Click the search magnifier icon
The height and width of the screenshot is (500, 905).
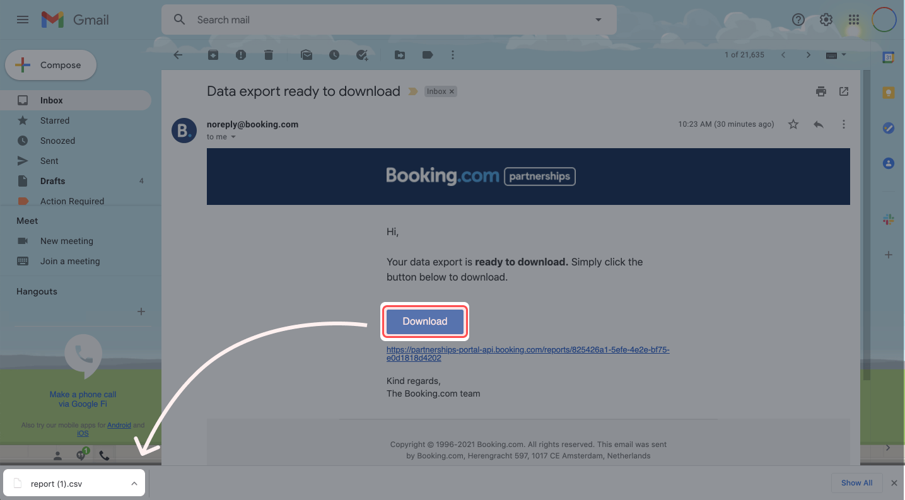coord(180,20)
